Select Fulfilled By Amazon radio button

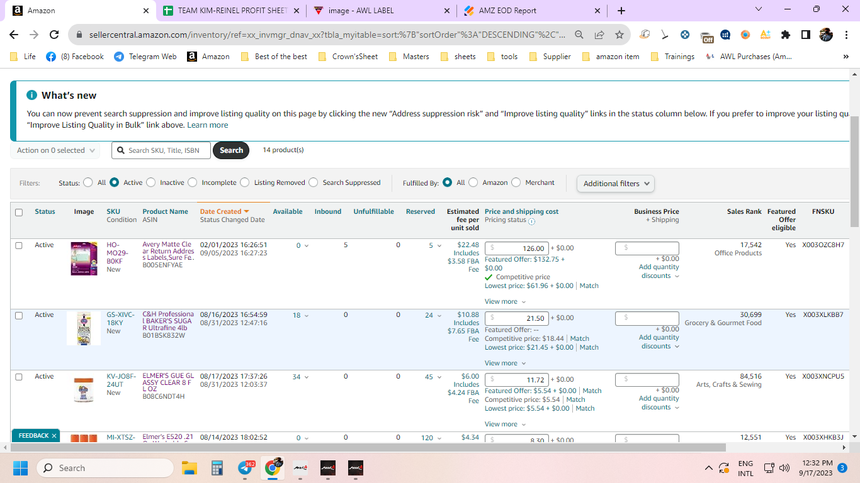(x=473, y=182)
